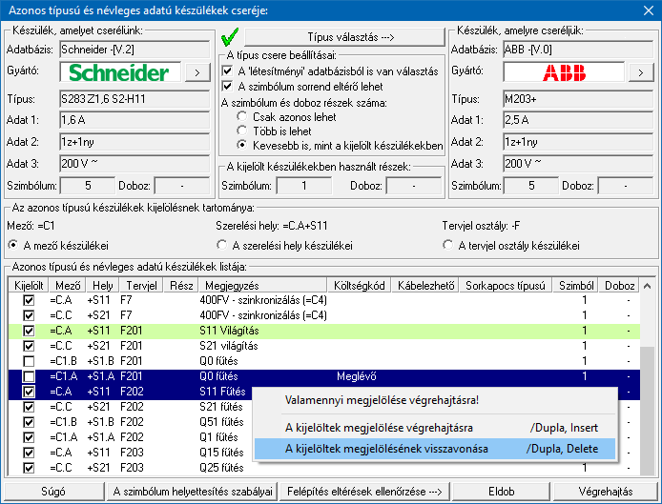Click target 'Típus' field M203+
This screenshot has width=662, height=504.
(x=578, y=99)
